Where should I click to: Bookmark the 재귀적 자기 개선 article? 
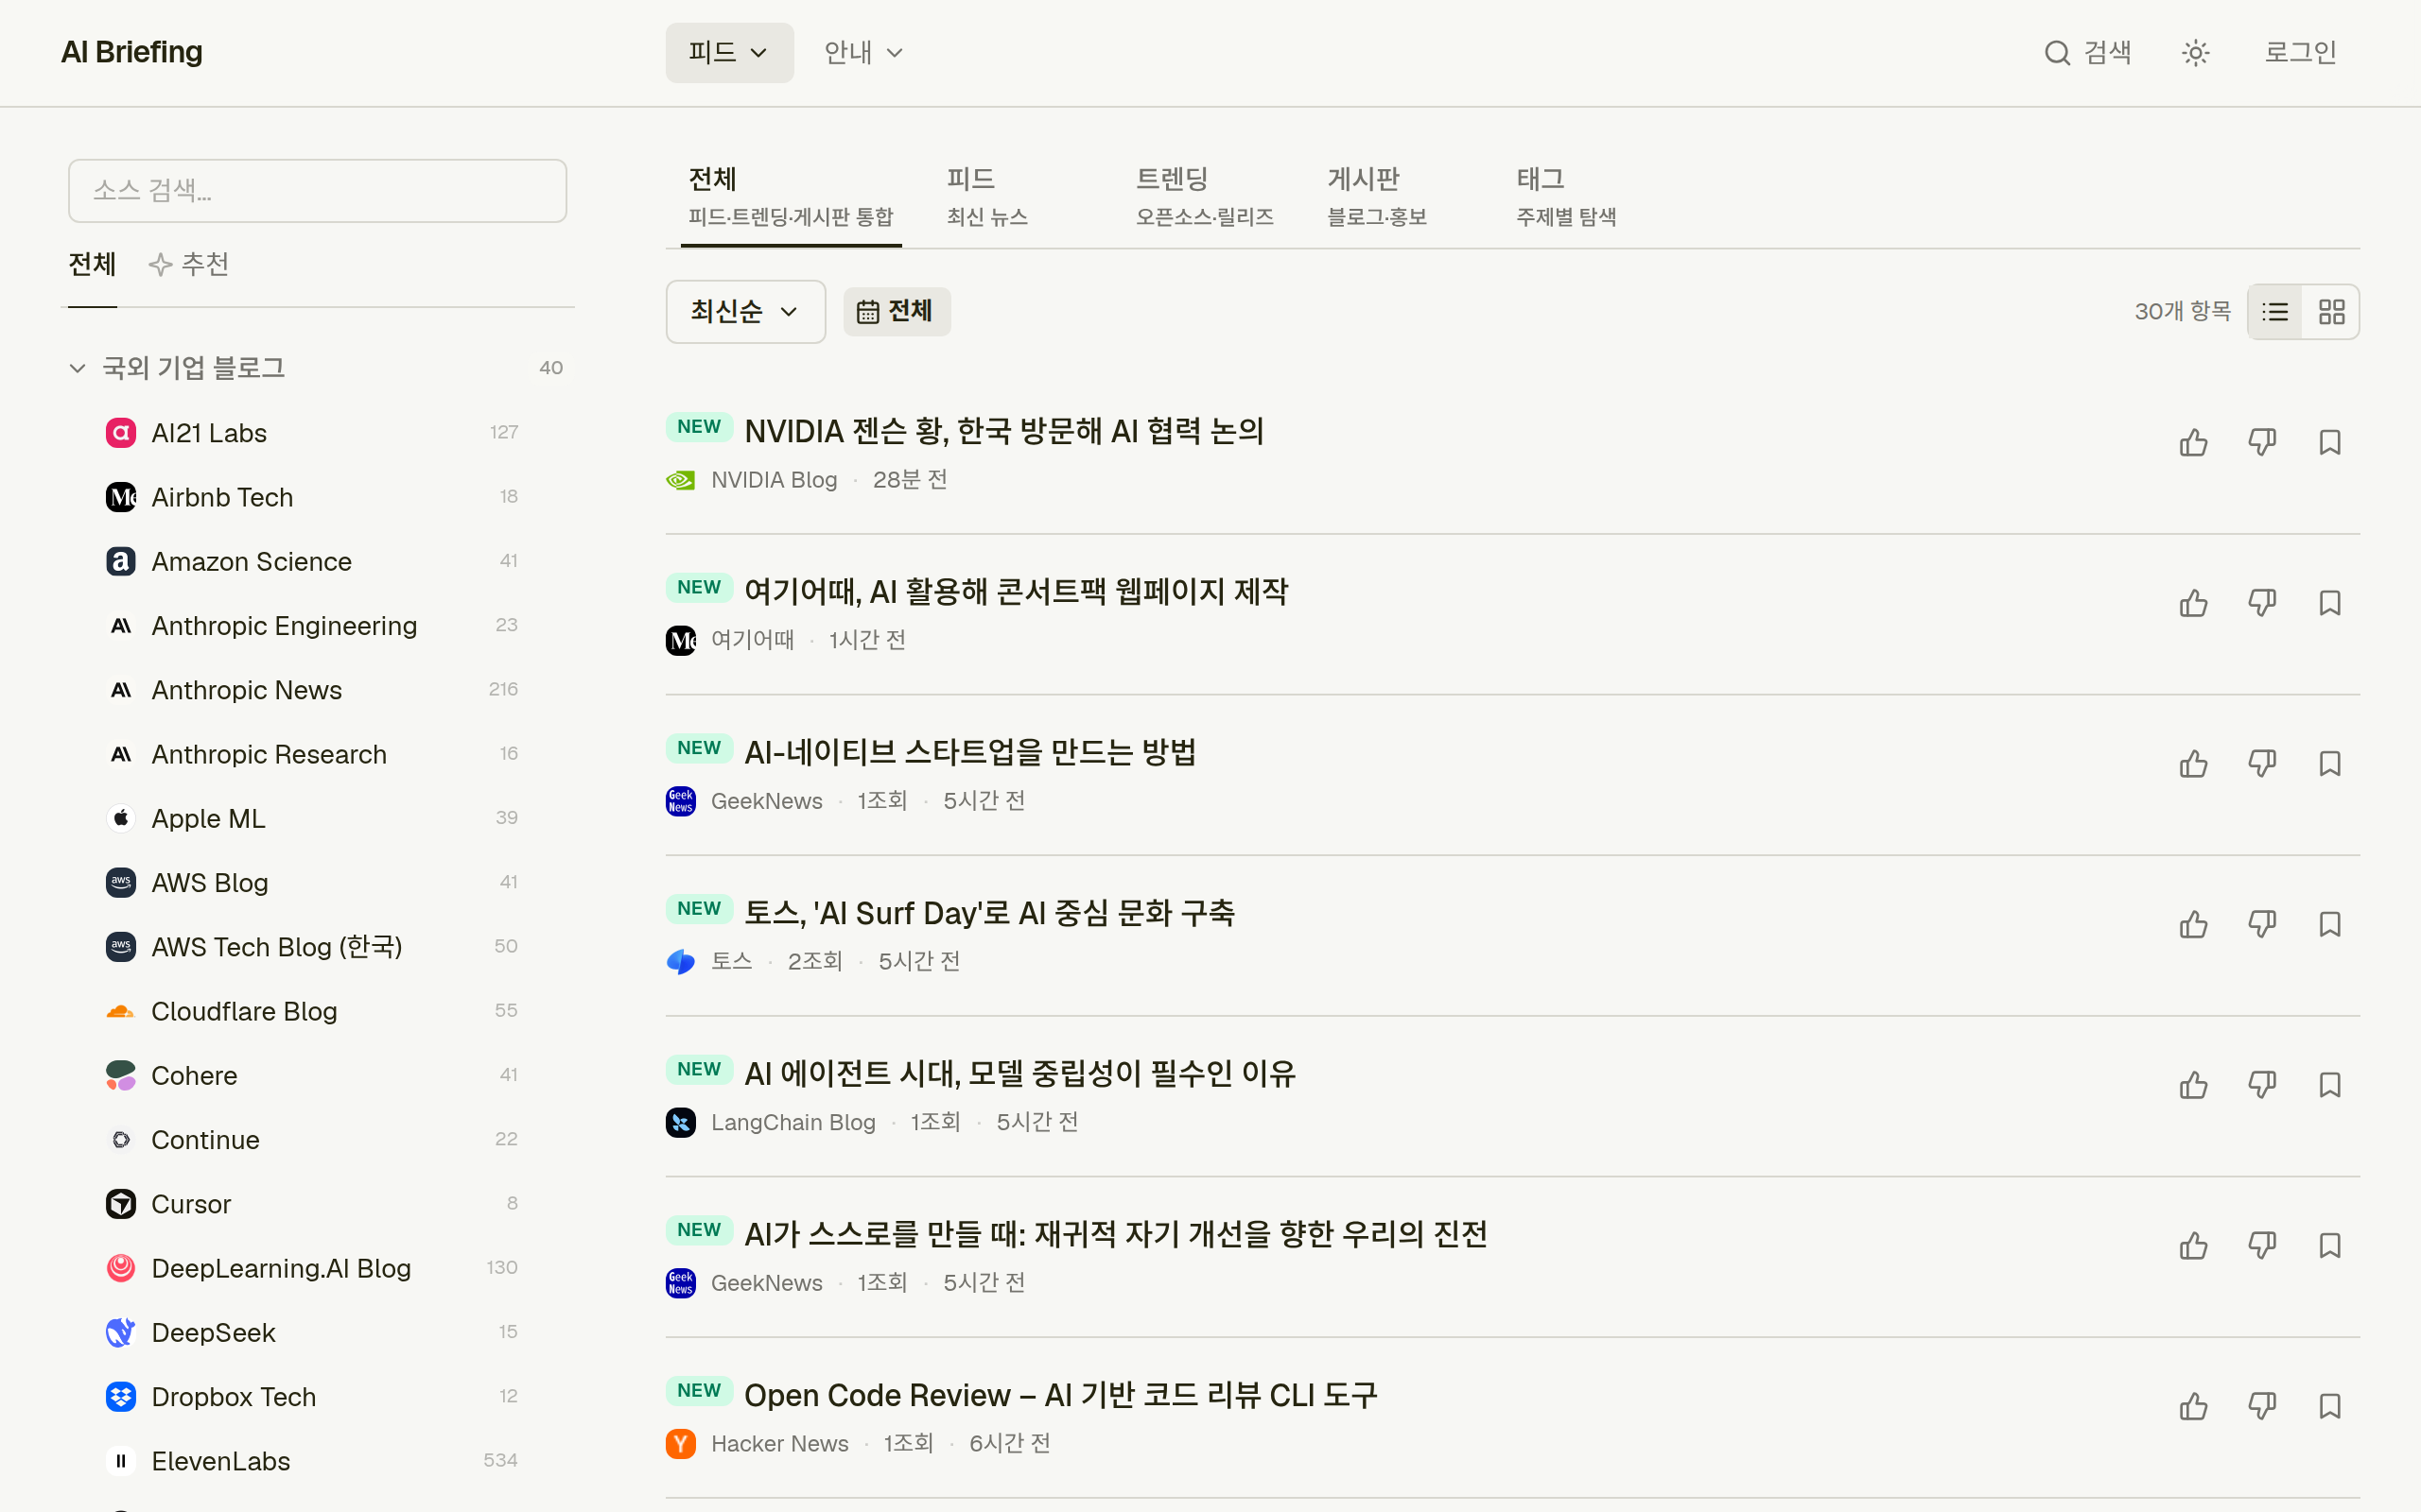2330,1246
